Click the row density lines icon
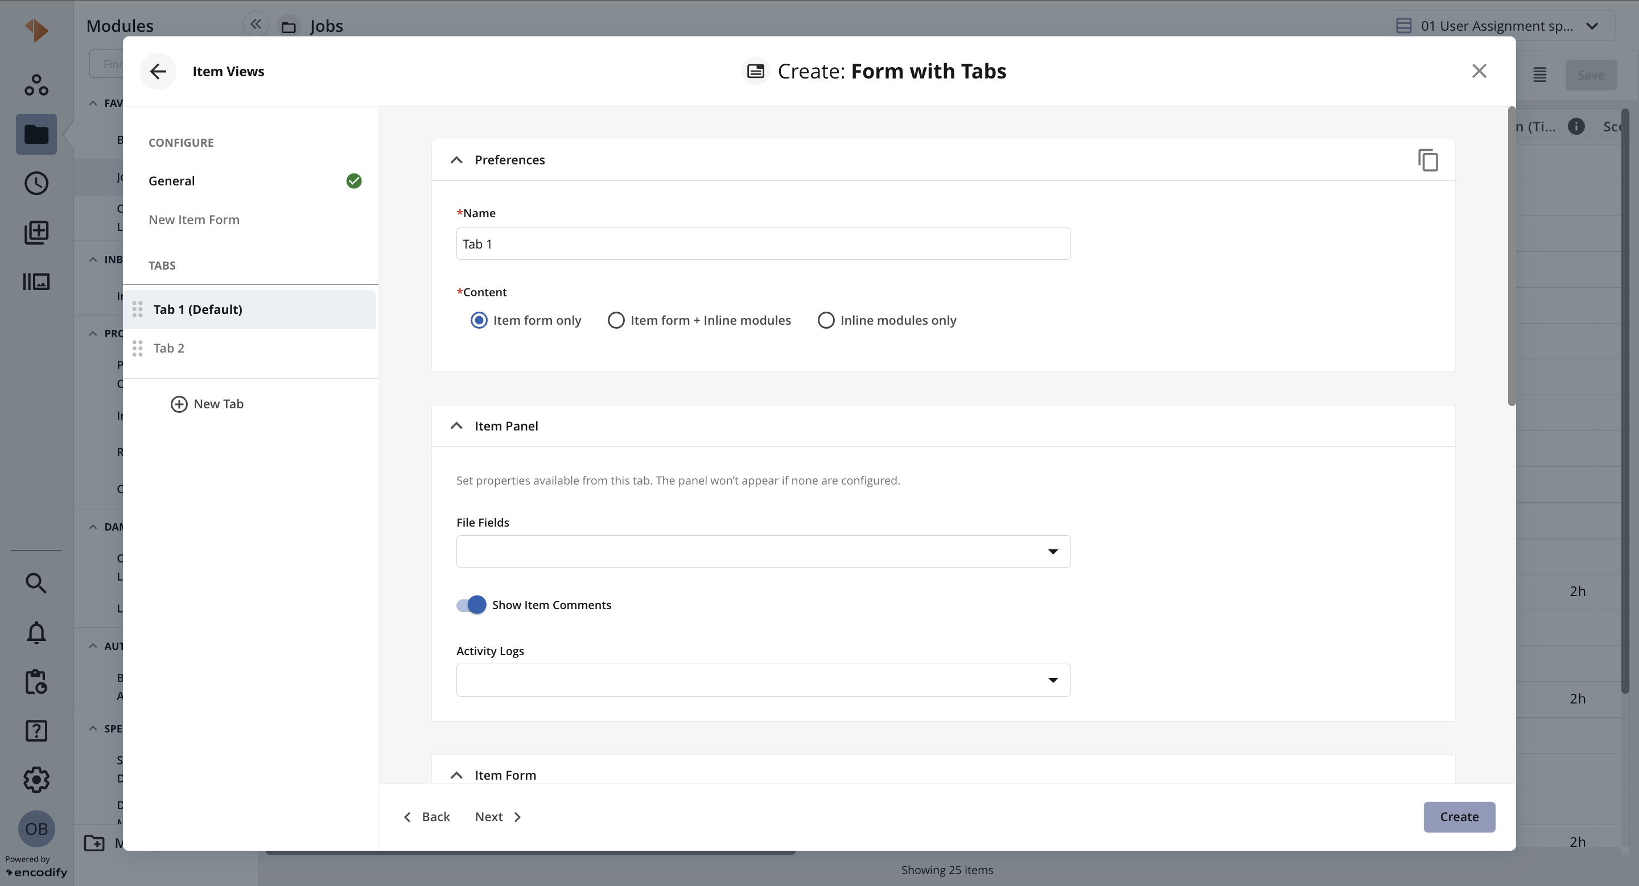 pos(1539,75)
